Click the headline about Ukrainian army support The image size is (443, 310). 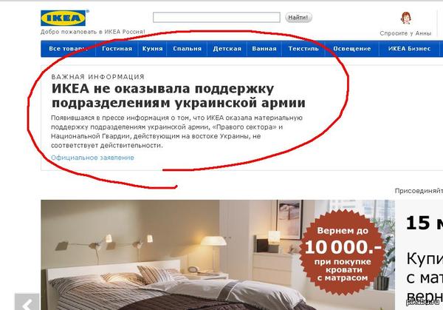[178, 95]
